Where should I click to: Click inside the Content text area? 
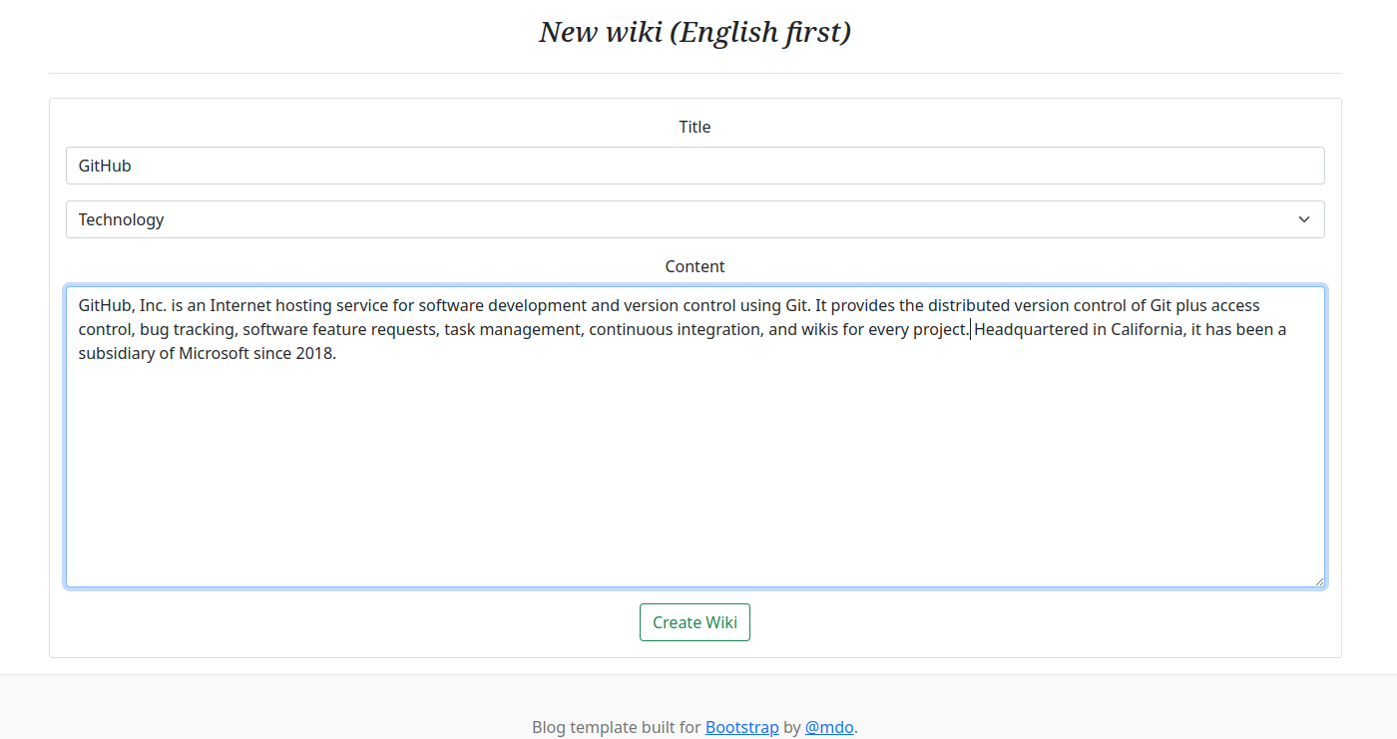(x=695, y=437)
